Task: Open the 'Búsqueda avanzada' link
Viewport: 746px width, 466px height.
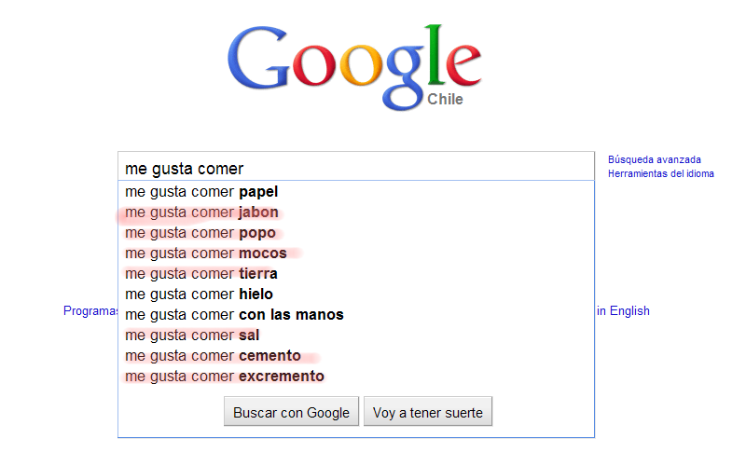Action: (655, 159)
